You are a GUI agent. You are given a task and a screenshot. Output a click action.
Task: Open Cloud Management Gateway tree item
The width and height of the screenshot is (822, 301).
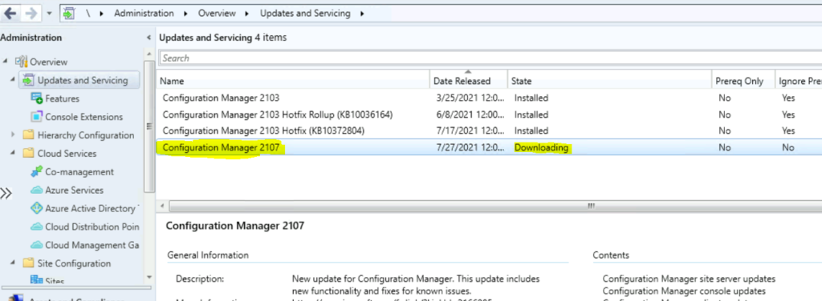point(92,245)
